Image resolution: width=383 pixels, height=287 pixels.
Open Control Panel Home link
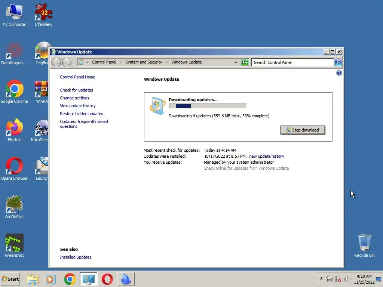tap(77, 77)
